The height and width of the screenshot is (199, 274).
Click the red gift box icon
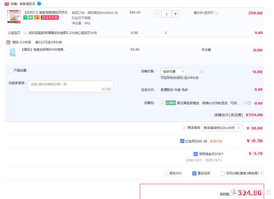8,42
